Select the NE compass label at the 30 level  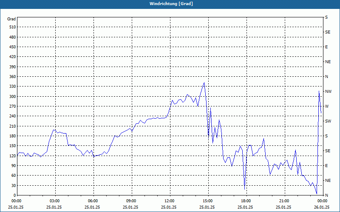click(328, 181)
